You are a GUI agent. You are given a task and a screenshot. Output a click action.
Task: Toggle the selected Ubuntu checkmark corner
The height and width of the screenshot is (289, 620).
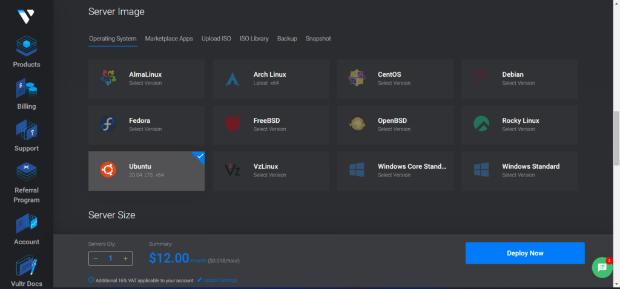point(200,157)
